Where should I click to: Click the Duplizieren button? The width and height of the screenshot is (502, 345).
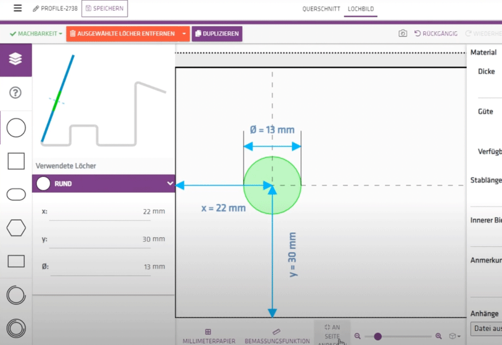(x=217, y=33)
